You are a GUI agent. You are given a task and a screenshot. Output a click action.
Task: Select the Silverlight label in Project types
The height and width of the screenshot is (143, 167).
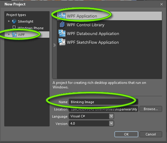click(x=26, y=21)
